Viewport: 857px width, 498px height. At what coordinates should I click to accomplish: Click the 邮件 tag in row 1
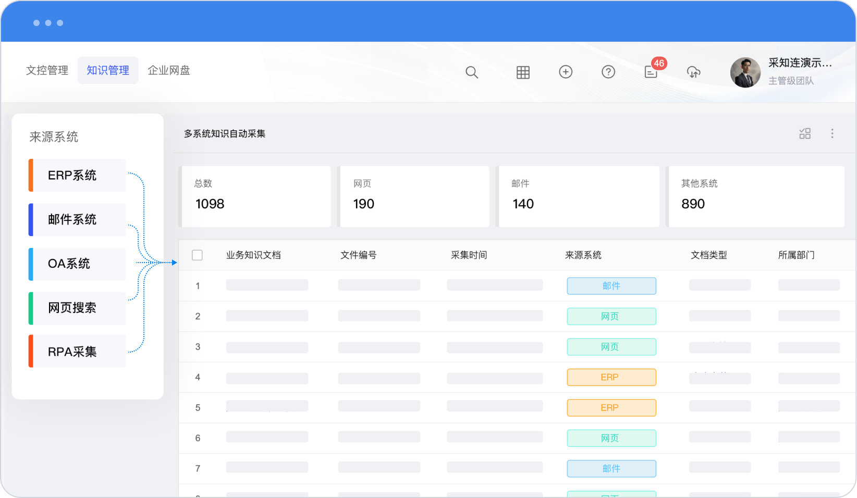(611, 286)
